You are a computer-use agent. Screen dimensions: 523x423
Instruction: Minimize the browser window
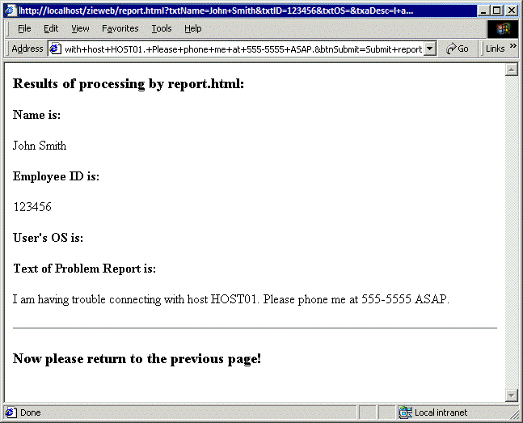(483, 11)
